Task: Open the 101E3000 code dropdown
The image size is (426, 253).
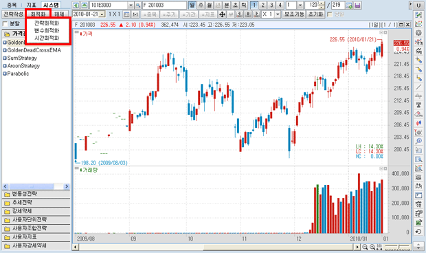Action: click(x=131, y=5)
